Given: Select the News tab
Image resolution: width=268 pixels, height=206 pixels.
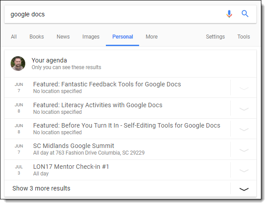Looking at the screenshot, I should pyautogui.click(x=63, y=37).
